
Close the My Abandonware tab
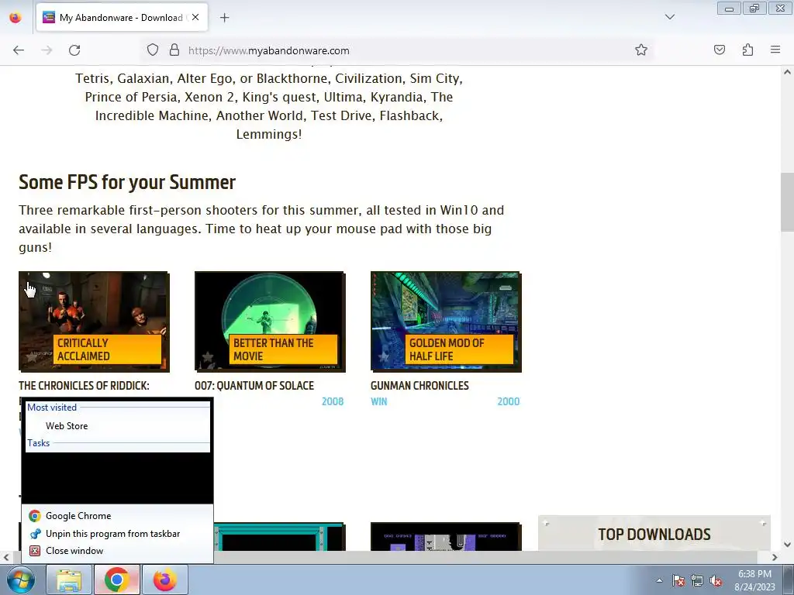click(195, 17)
